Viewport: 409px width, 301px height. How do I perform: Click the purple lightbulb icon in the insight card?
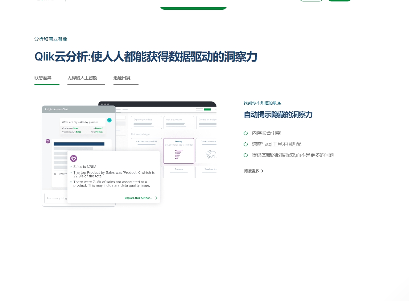click(74, 158)
